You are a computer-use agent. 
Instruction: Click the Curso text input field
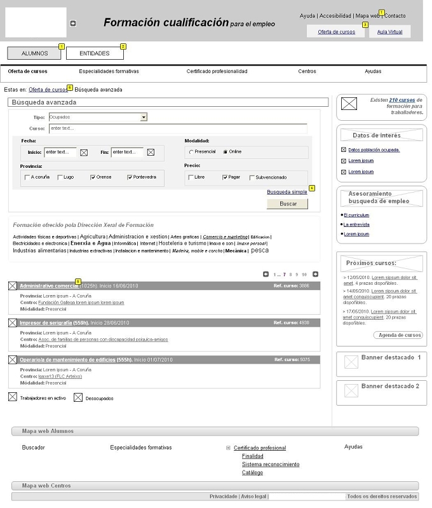[x=178, y=128]
